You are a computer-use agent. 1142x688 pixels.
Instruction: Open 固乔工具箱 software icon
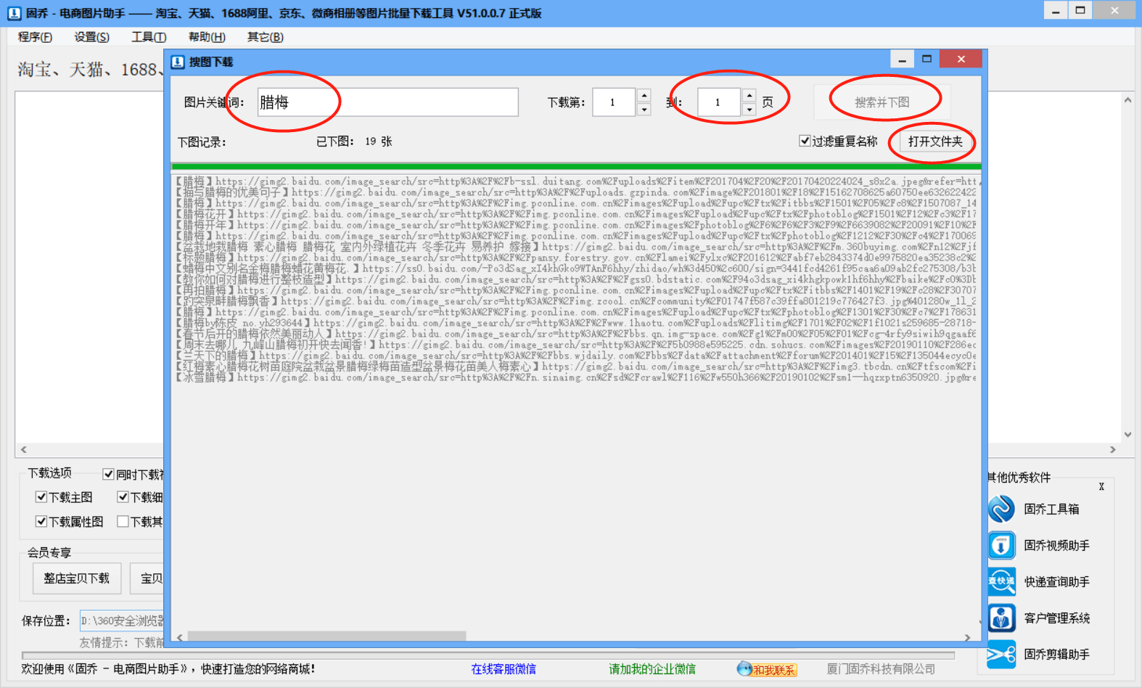click(x=1001, y=509)
